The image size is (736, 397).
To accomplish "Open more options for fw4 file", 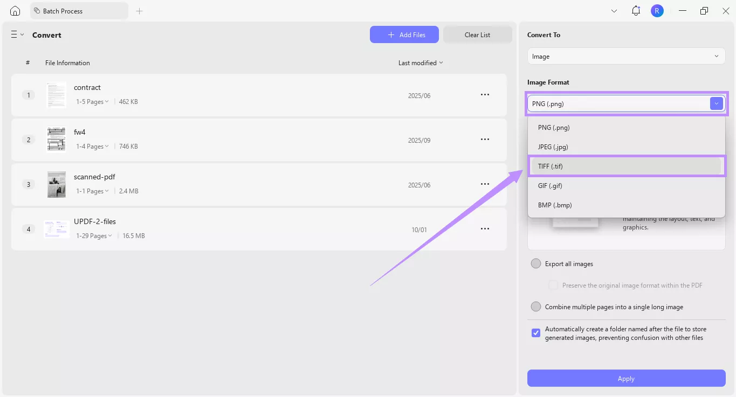I will click(485, 140).
